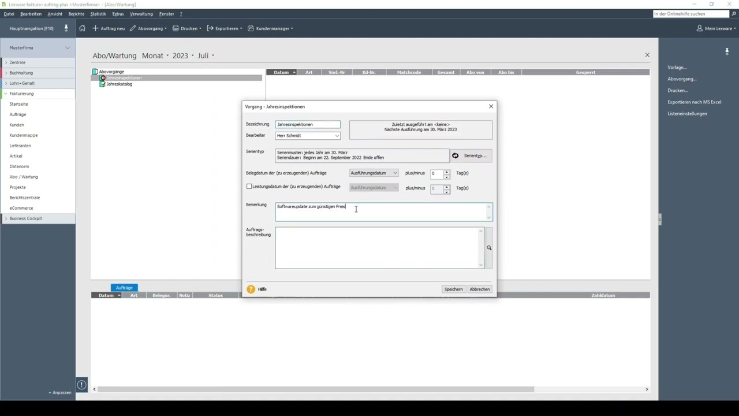Open the 2023 year dropdown
Screen dimensions: 739x416
click(183, 55)
